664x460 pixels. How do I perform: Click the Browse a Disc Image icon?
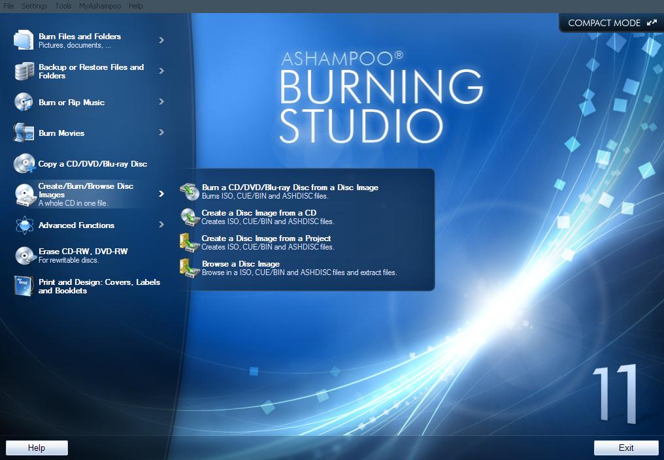pos(190,268)
